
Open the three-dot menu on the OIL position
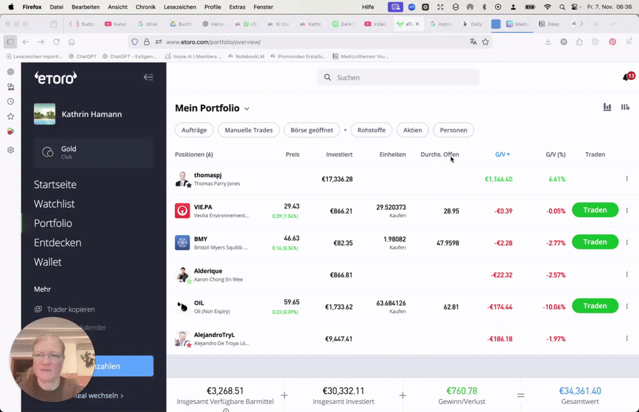click(627, 305)
